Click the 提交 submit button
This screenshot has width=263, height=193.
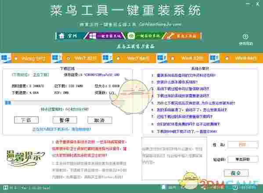point(237,173)
